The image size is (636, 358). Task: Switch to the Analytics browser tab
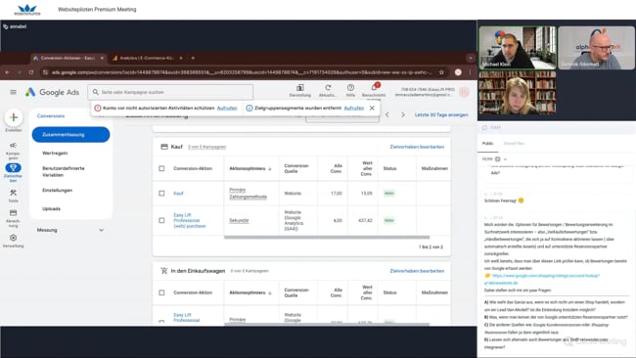(147, 58)
